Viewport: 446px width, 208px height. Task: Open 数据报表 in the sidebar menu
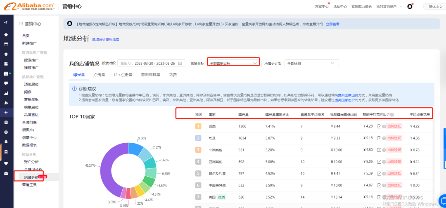click(29, 145)
